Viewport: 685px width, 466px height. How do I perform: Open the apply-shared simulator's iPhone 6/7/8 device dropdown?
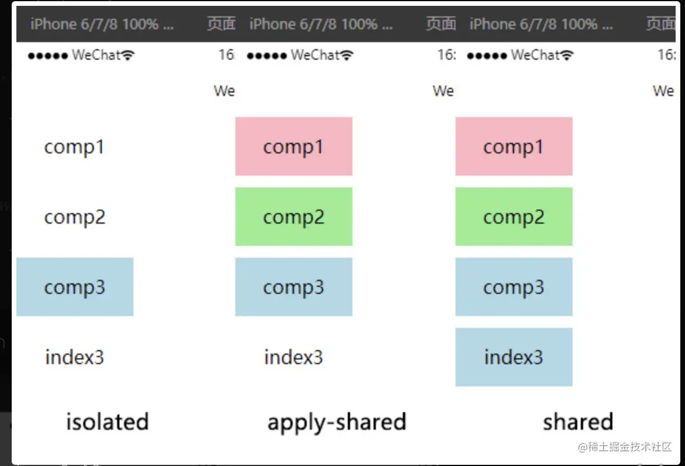[x=321, y=24]
